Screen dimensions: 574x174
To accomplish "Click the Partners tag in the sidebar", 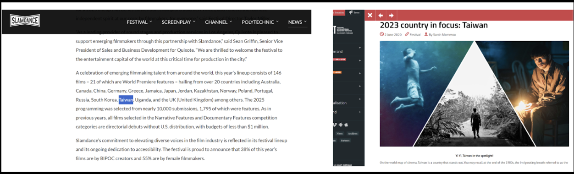I will pyautogui.click(x=345, y=141).
